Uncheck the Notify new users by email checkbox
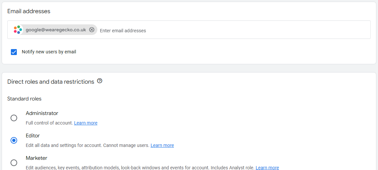The height and width of the screenshot is (170, 378). [14, 52]
